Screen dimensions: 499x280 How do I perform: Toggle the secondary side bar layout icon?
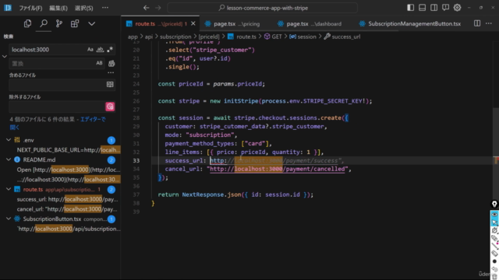(x=434, y=8)
